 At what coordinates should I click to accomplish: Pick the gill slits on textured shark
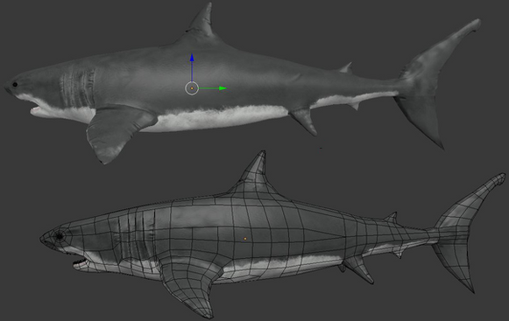[x=77, y=88]
